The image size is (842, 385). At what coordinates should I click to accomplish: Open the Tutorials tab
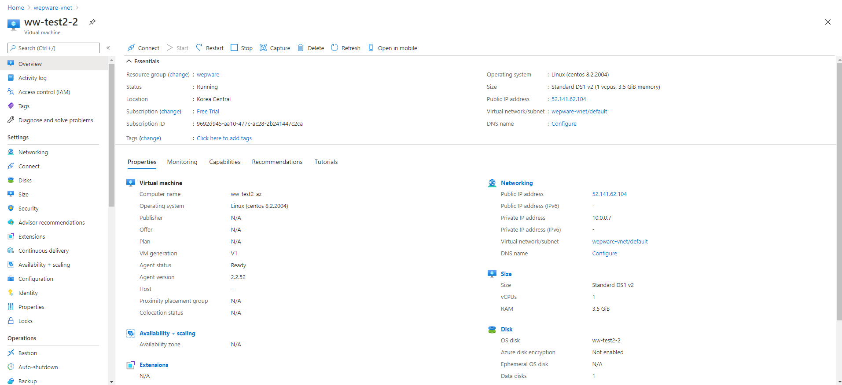click(326, 162)
